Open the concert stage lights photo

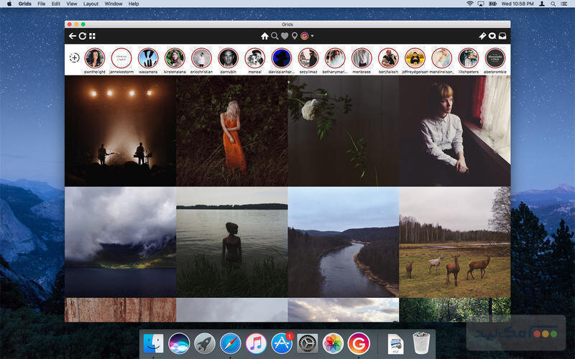[x=120, y=131]
